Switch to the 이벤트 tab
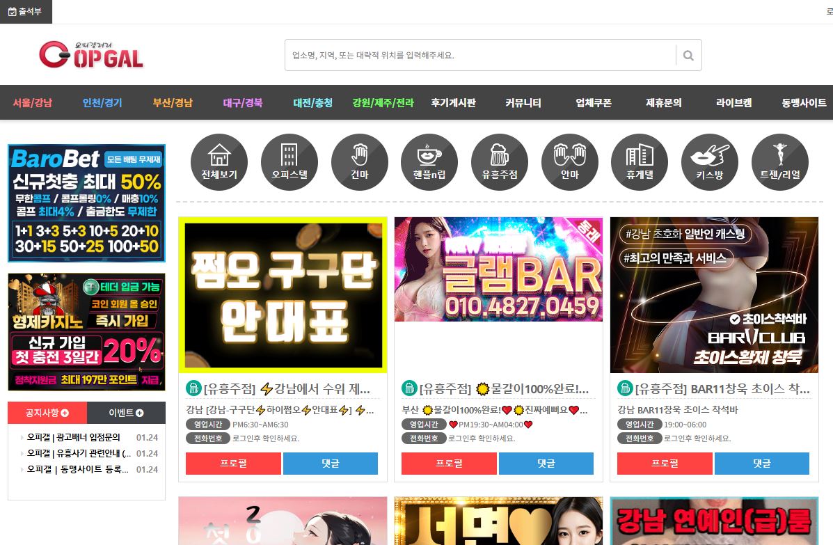This screenshot has height=545, width=833. tap(126, 413)
